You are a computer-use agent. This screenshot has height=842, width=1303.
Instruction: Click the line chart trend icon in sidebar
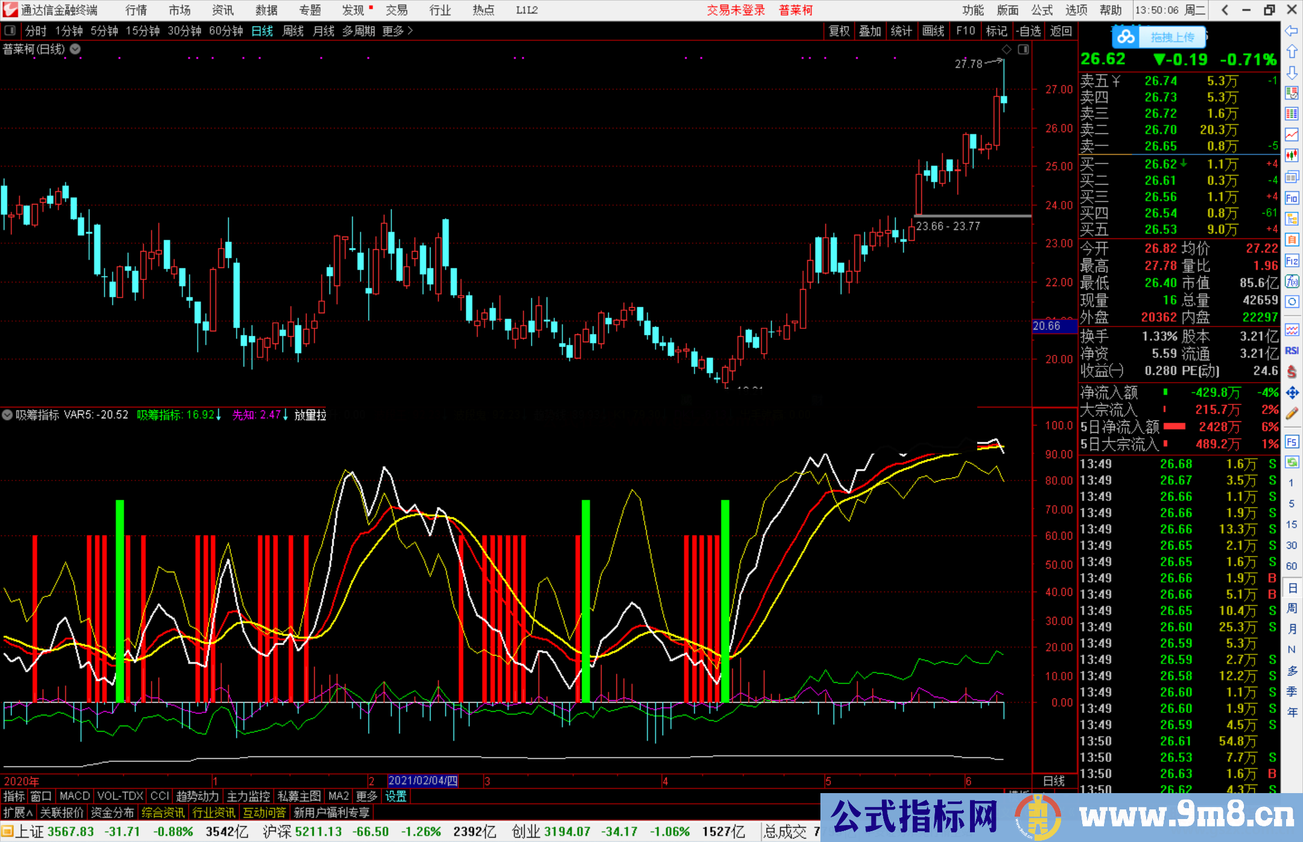[x=1292, y=134]
